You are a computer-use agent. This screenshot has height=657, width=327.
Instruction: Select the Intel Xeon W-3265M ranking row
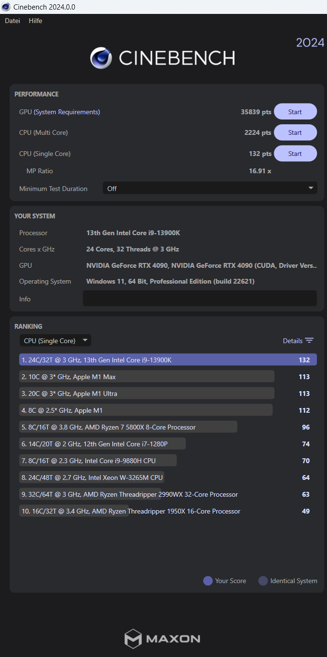pyautogui.click(x=168, y=478)
